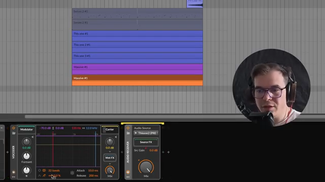Click first plus after Audio Receiver
325x182 pixels.
tap(163, 152)
